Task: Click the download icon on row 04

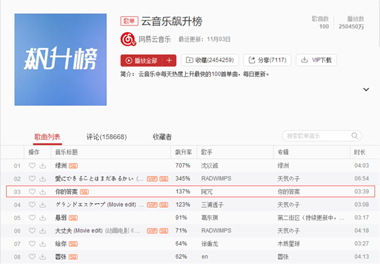Action: [x=43, y=204]
